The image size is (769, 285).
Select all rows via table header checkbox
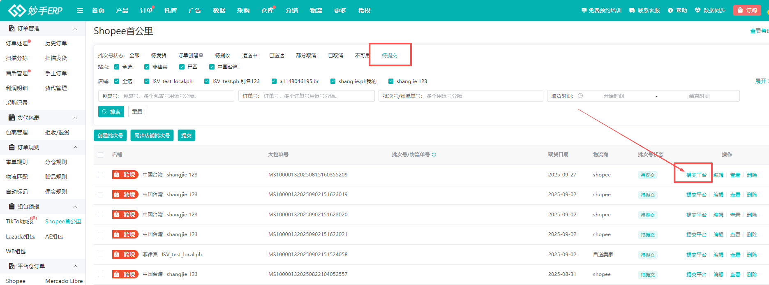101,155
